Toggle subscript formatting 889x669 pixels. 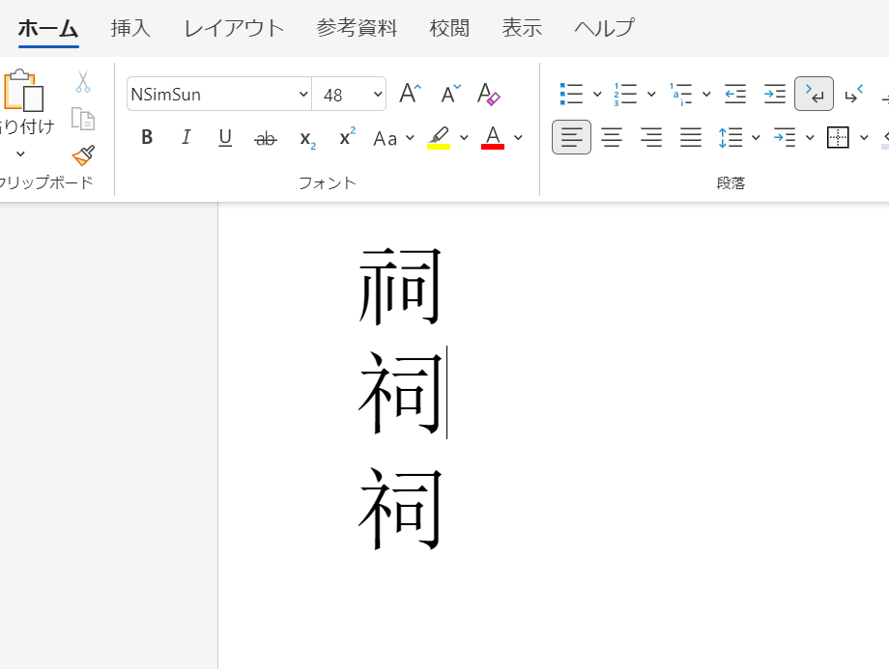(x=306, y=139)
